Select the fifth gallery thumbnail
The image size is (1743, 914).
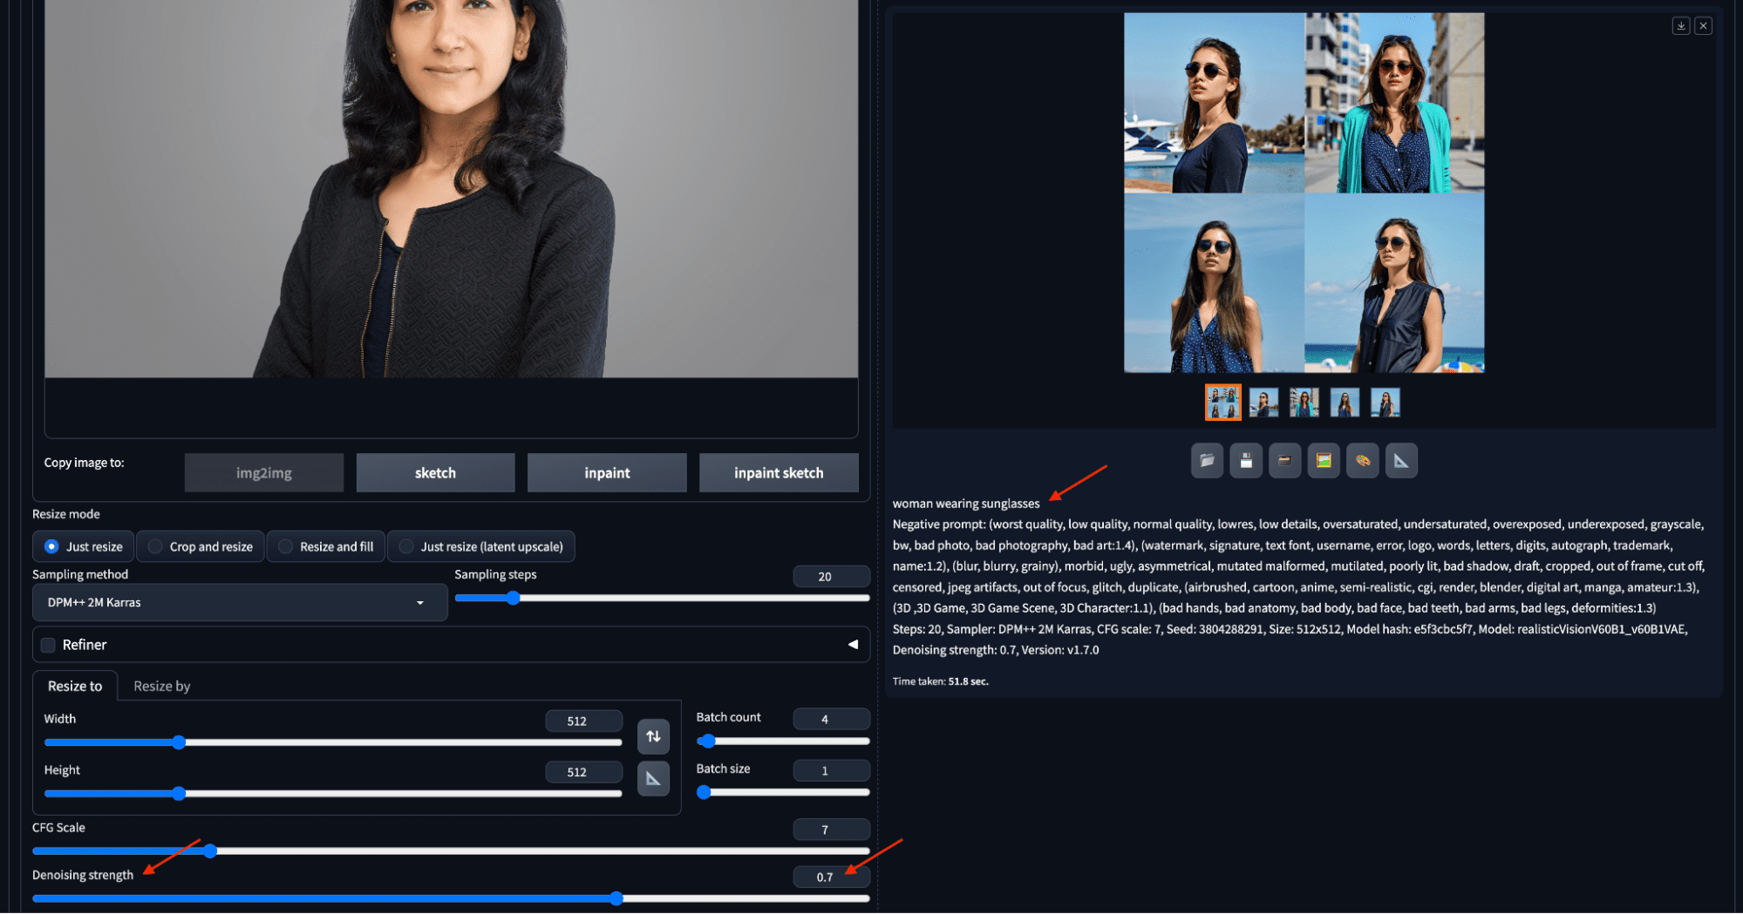pyautogui.click(x=1386, y=403)
